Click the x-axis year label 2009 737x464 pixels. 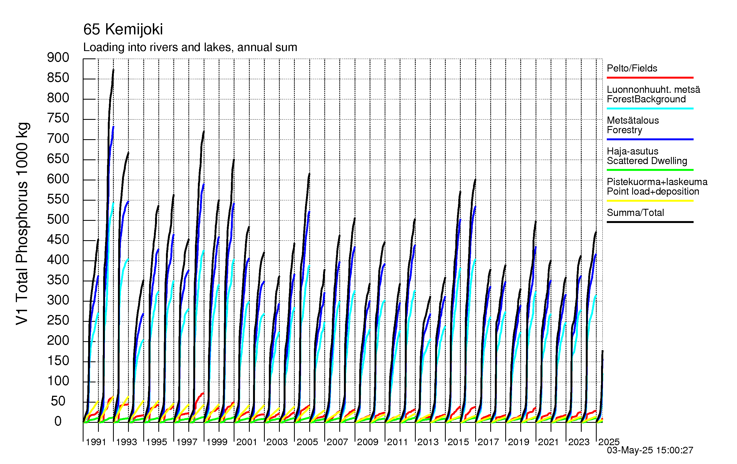[x=368, y=442]
